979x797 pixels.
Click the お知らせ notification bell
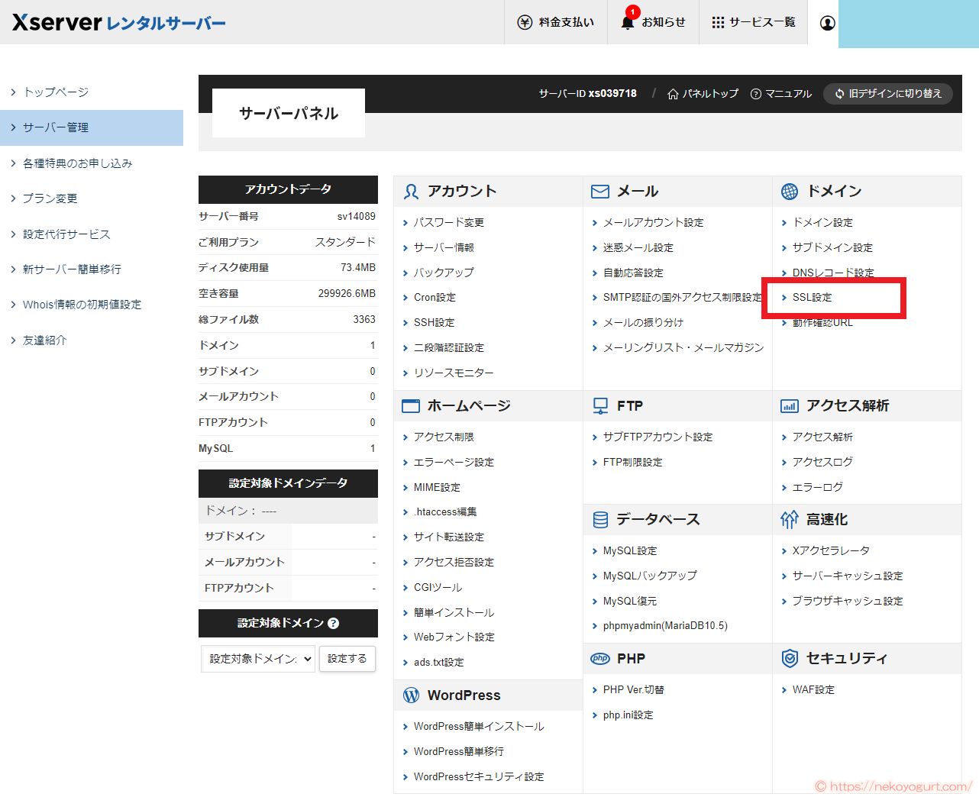point(627,23)
